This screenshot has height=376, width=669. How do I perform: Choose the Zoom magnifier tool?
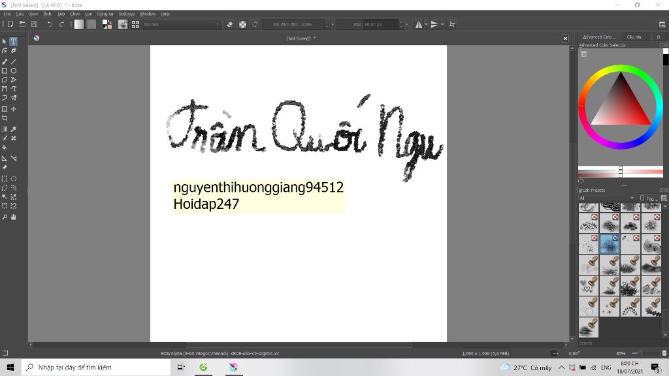(5, 217)
